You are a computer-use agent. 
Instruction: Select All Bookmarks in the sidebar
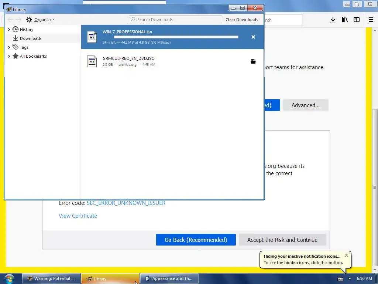33,56
